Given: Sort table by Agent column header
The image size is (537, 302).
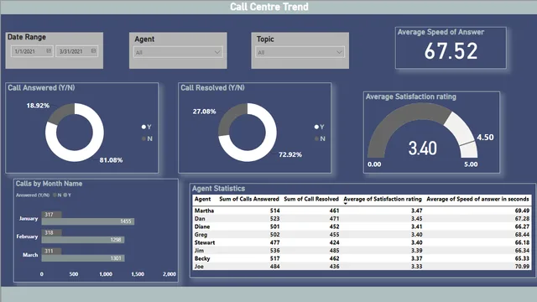Looking at the screenshot, I should tap(203, 199).
